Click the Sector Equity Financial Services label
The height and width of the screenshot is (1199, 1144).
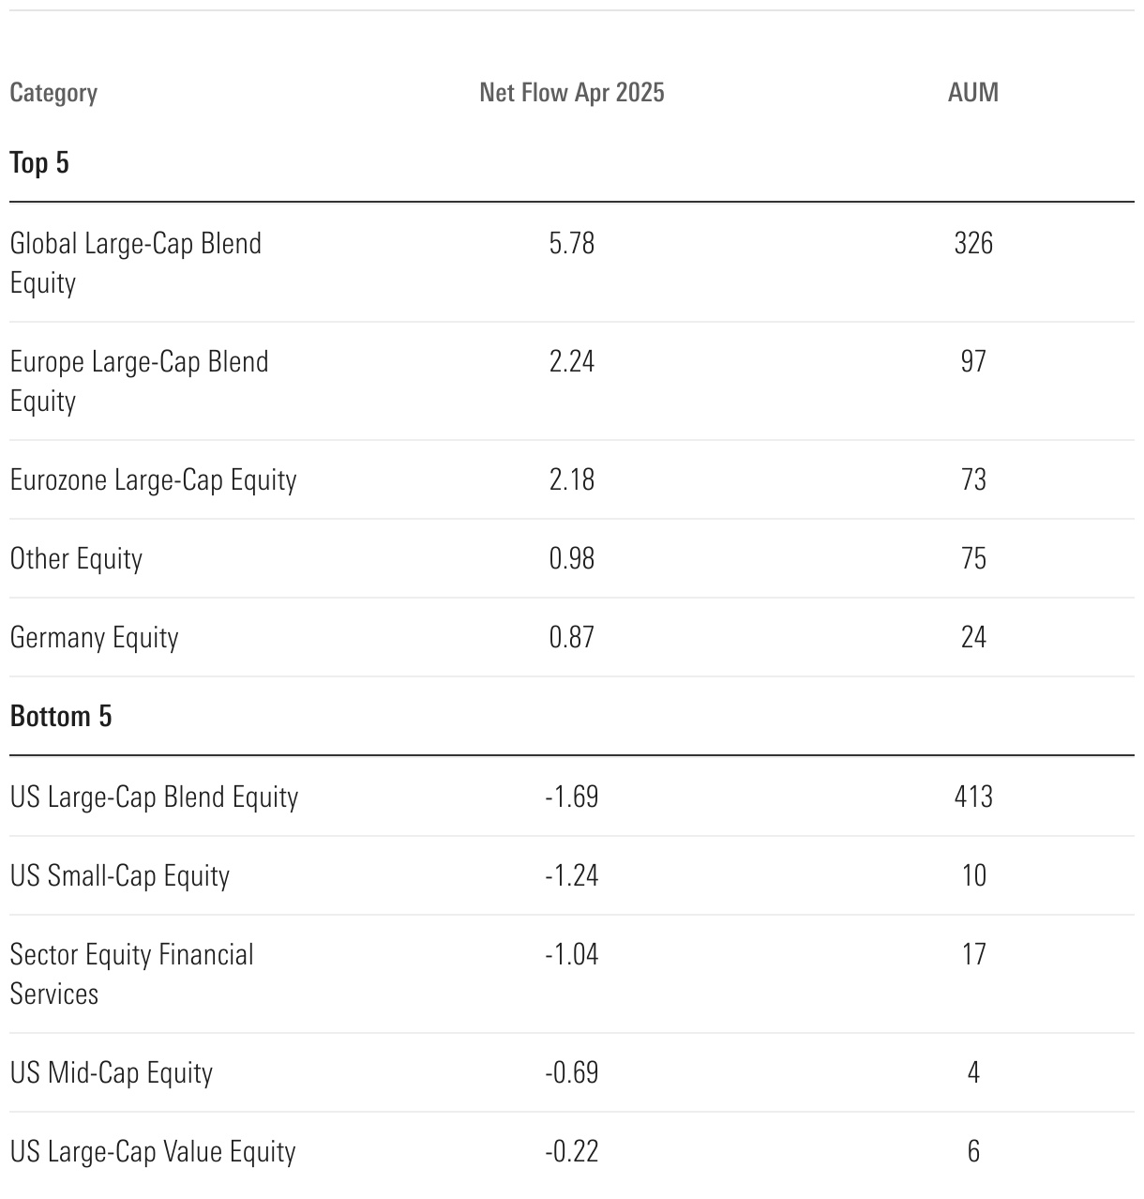[x=131, y=974]
